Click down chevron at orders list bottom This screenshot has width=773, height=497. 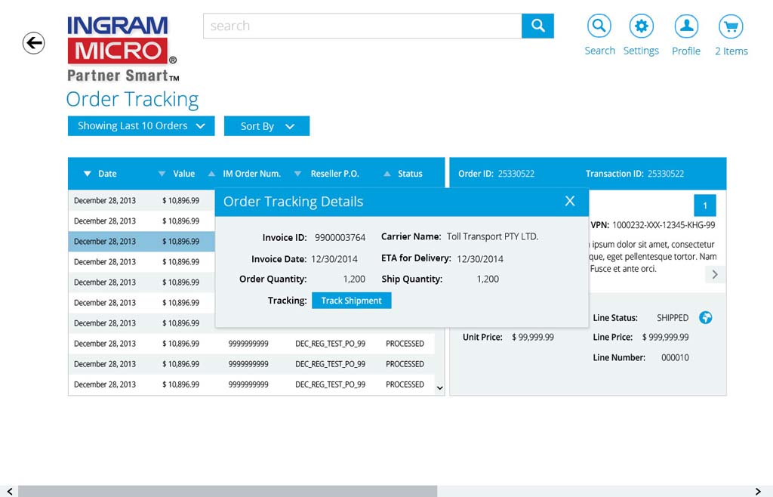coord(440,387)
